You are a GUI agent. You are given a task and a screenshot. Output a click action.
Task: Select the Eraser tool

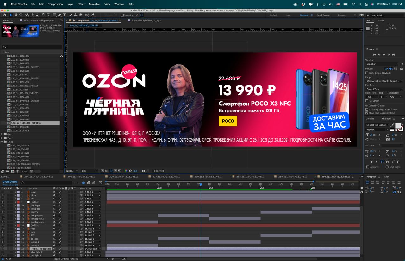[x=81, y=15]
